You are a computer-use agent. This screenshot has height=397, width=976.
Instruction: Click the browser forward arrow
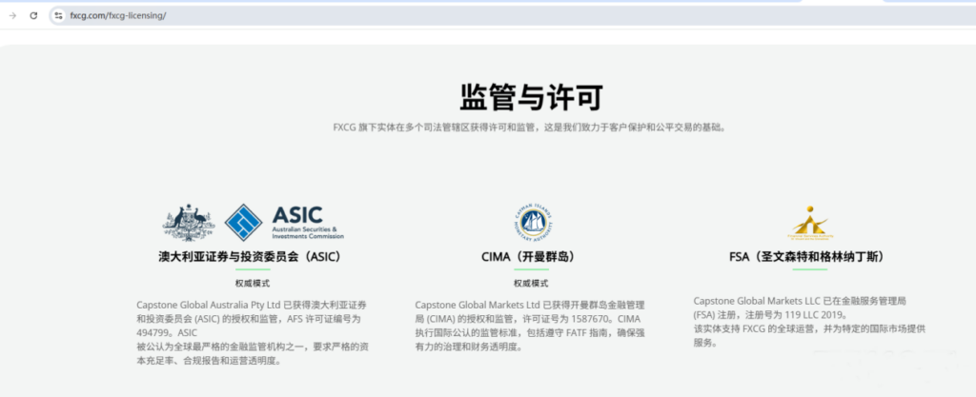click(12, 15)
